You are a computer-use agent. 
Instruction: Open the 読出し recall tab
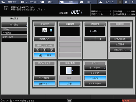point(49,2)
